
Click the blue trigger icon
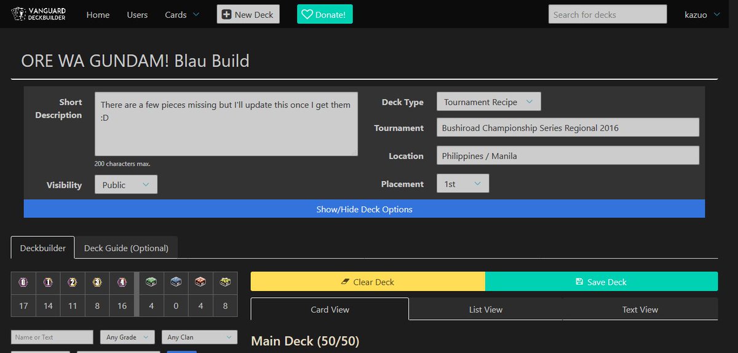[x=176, y=282]
